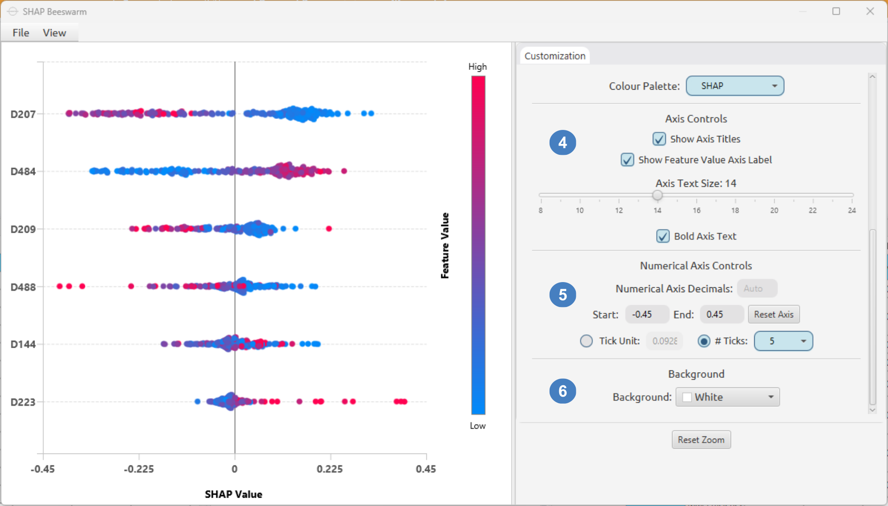Select the Tick Unit radio button

[586, 341]
